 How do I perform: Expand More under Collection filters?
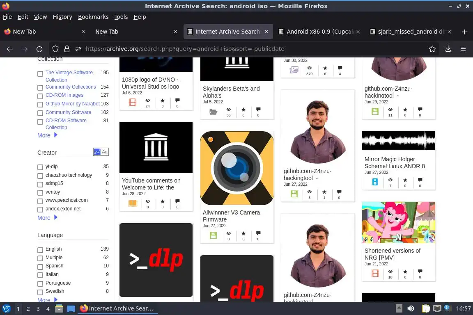(x=47, y=135)
